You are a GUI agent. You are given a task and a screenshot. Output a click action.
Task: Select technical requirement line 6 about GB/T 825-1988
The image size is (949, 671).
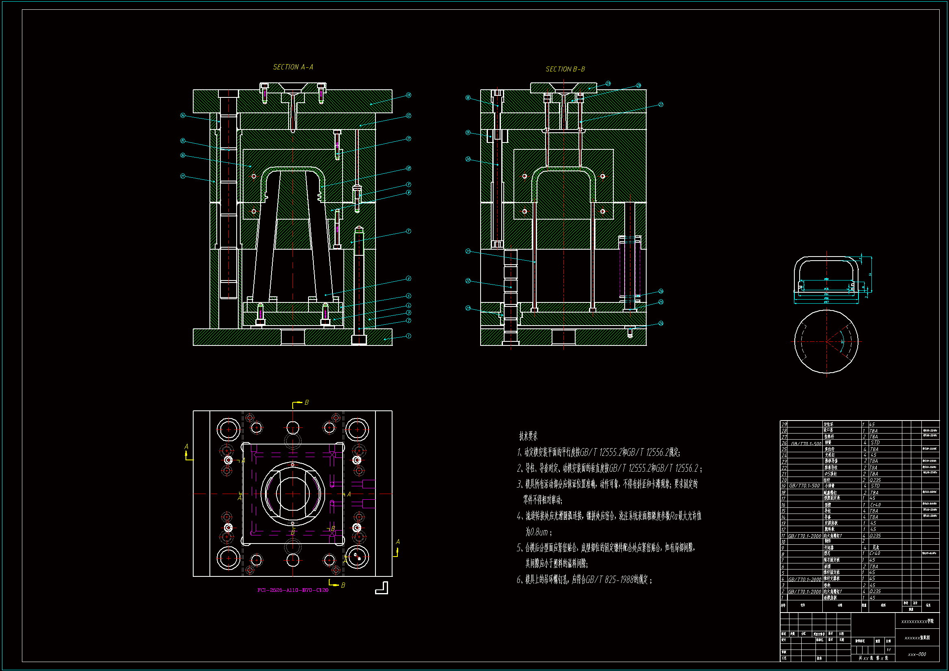[584, 580]
